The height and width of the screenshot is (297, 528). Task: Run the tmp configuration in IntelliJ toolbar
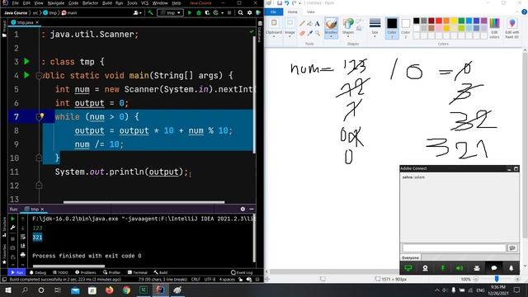[x=190, y=13]
